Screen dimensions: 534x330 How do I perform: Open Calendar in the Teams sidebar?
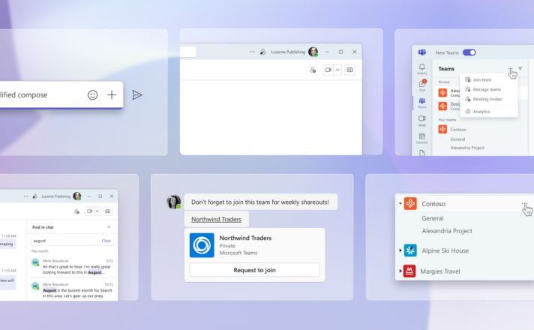click(422, 138)
